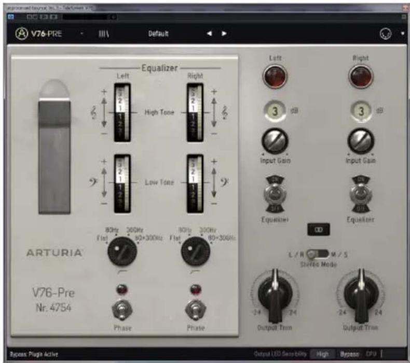Click the Left Input Gain knob
Image resolution: width=410 pixels, height=363 pixels.
point(275,141)
